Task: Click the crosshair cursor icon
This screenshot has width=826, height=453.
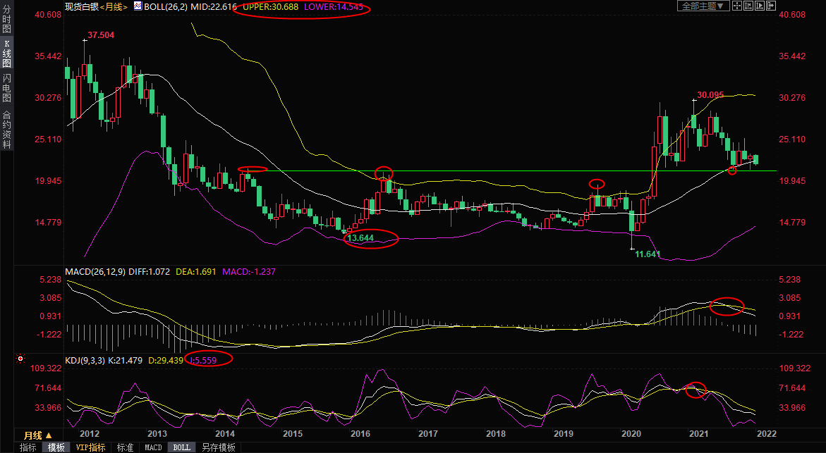Action: tap(736, 6)
